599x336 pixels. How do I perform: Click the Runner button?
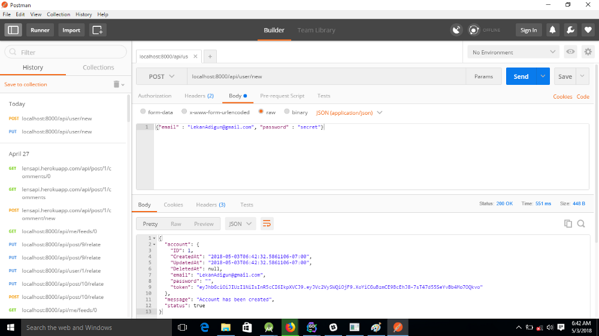[x=40, y=30]
